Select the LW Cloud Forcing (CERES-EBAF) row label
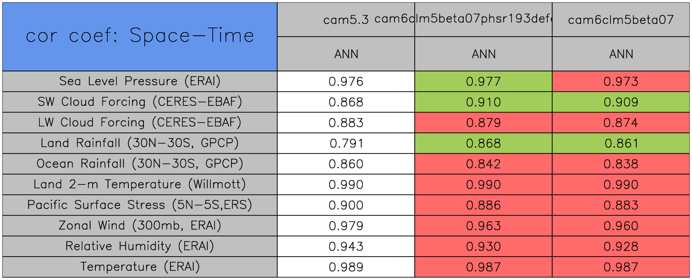 (140, 123)
